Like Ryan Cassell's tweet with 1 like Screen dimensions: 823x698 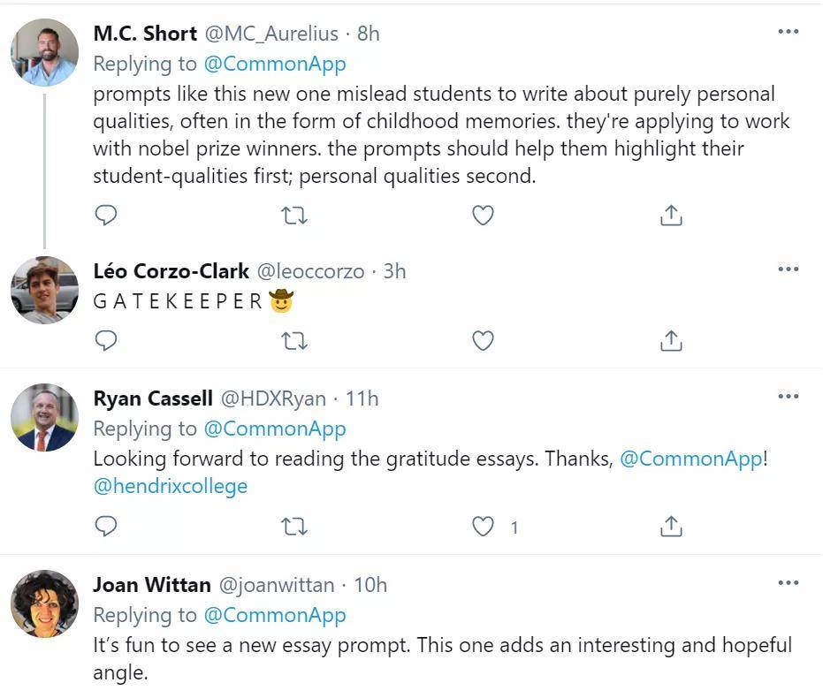coord(483,527)
